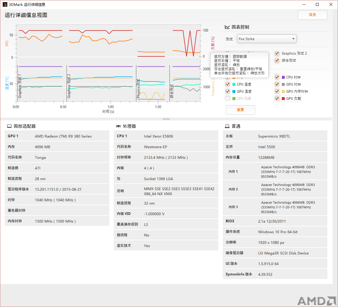Open the Fire Strike test dropdown
338x307 pixels.
tap(267, 39)
